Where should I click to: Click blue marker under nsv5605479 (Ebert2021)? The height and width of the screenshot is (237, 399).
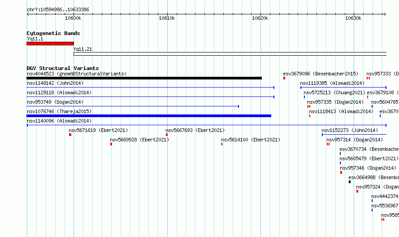pyautogui.click(x=340, y=163)
